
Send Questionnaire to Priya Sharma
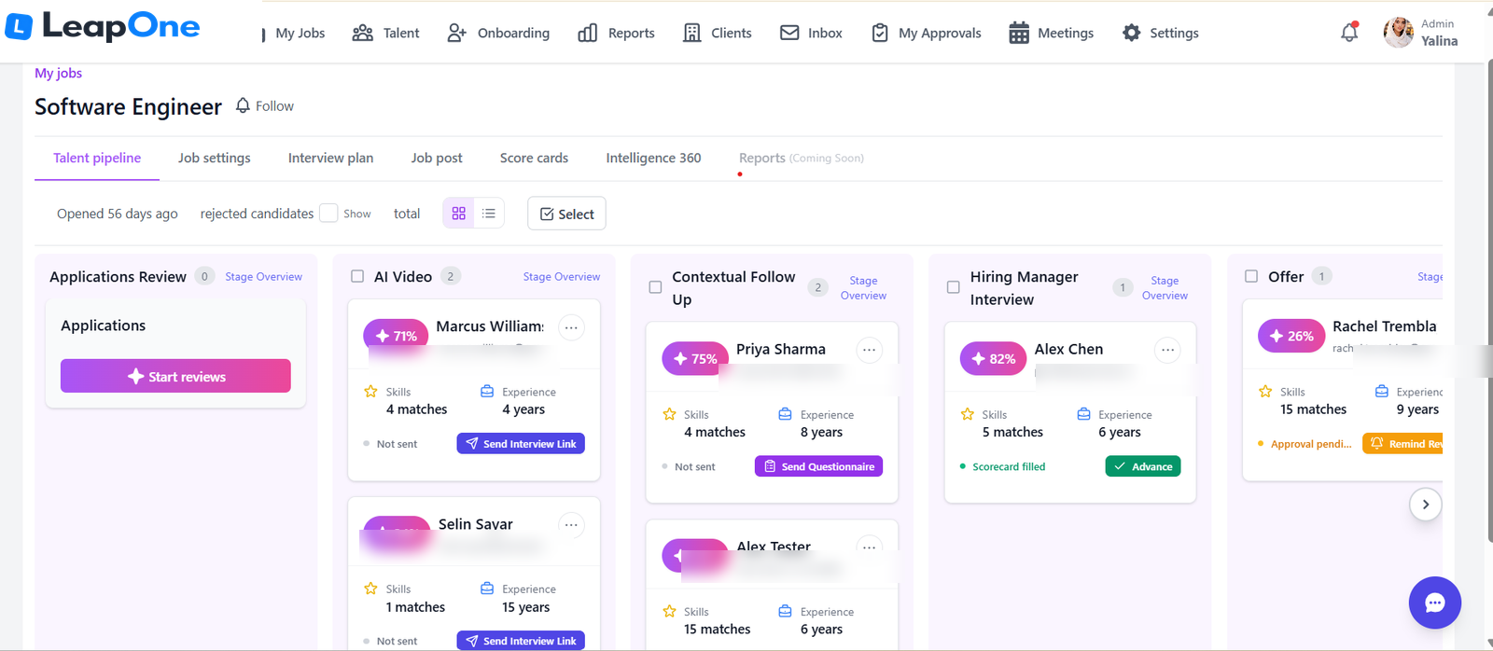tap(818, 466)
